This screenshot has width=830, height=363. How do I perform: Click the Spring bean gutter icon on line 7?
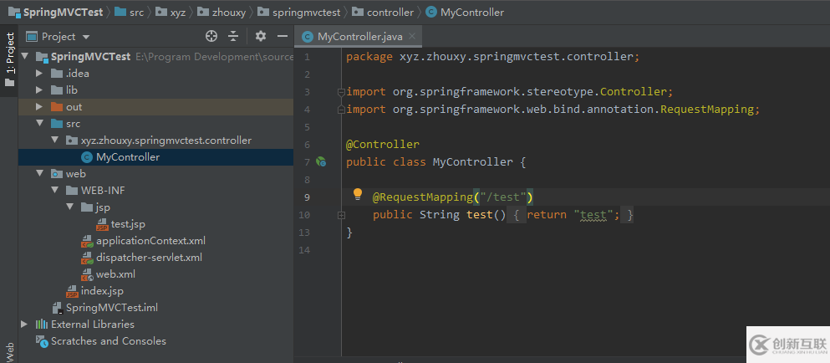tap(321, 162)
